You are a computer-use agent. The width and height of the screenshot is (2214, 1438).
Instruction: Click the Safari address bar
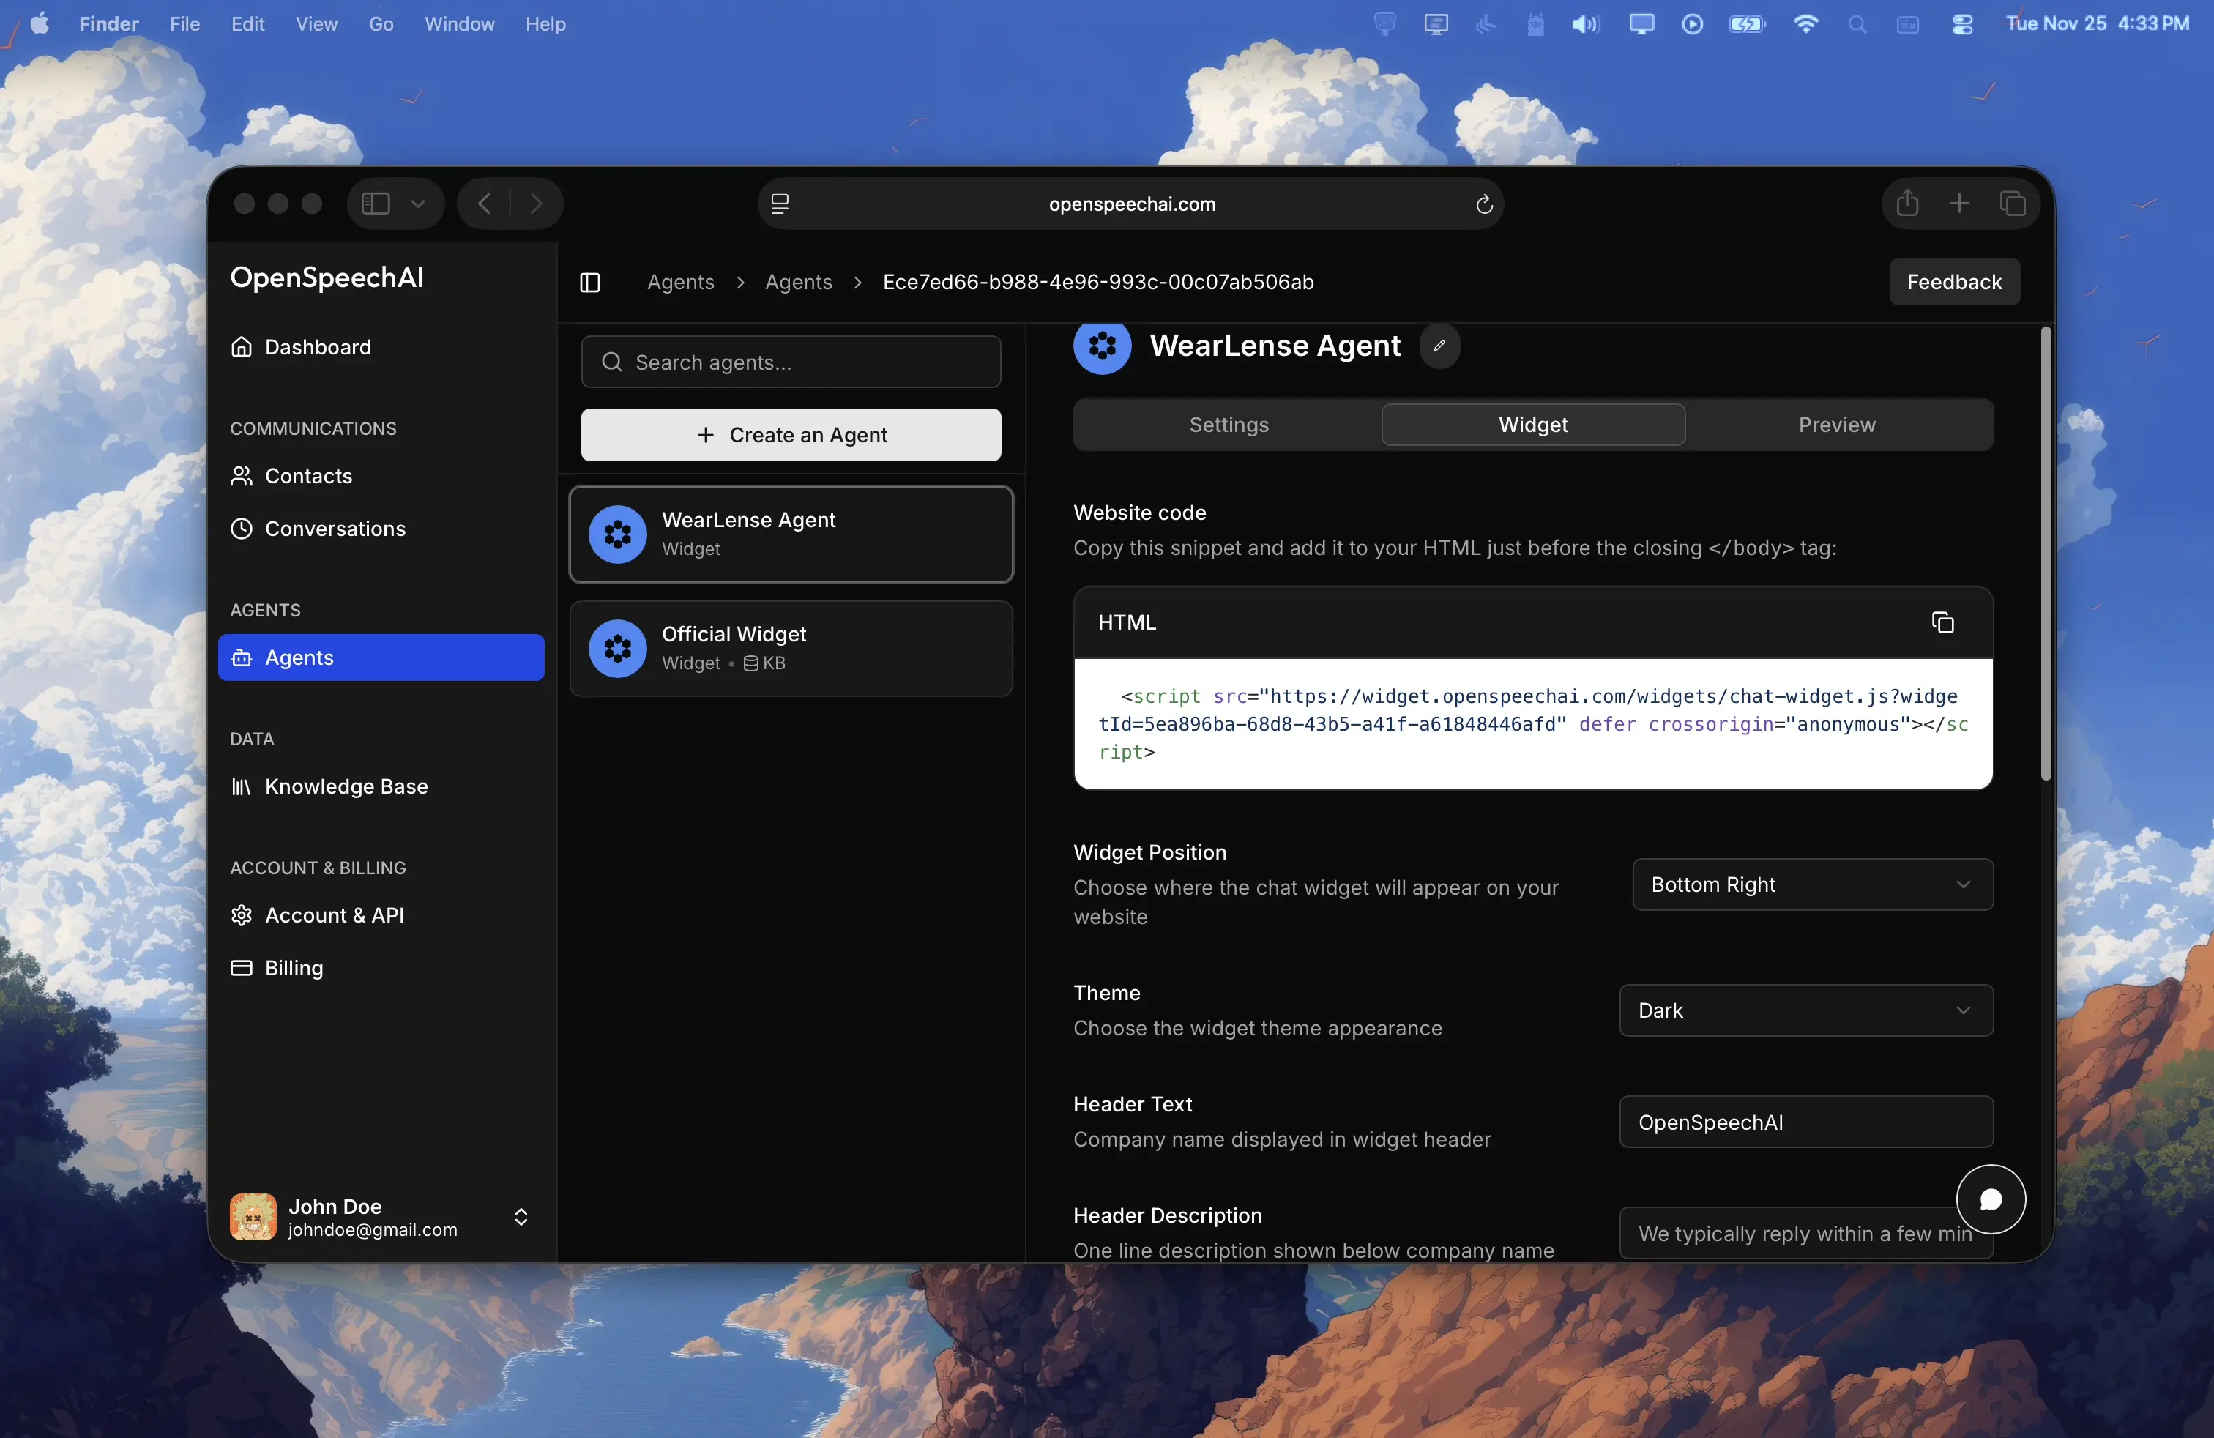pyautogui.click(x=1131, y=204)
